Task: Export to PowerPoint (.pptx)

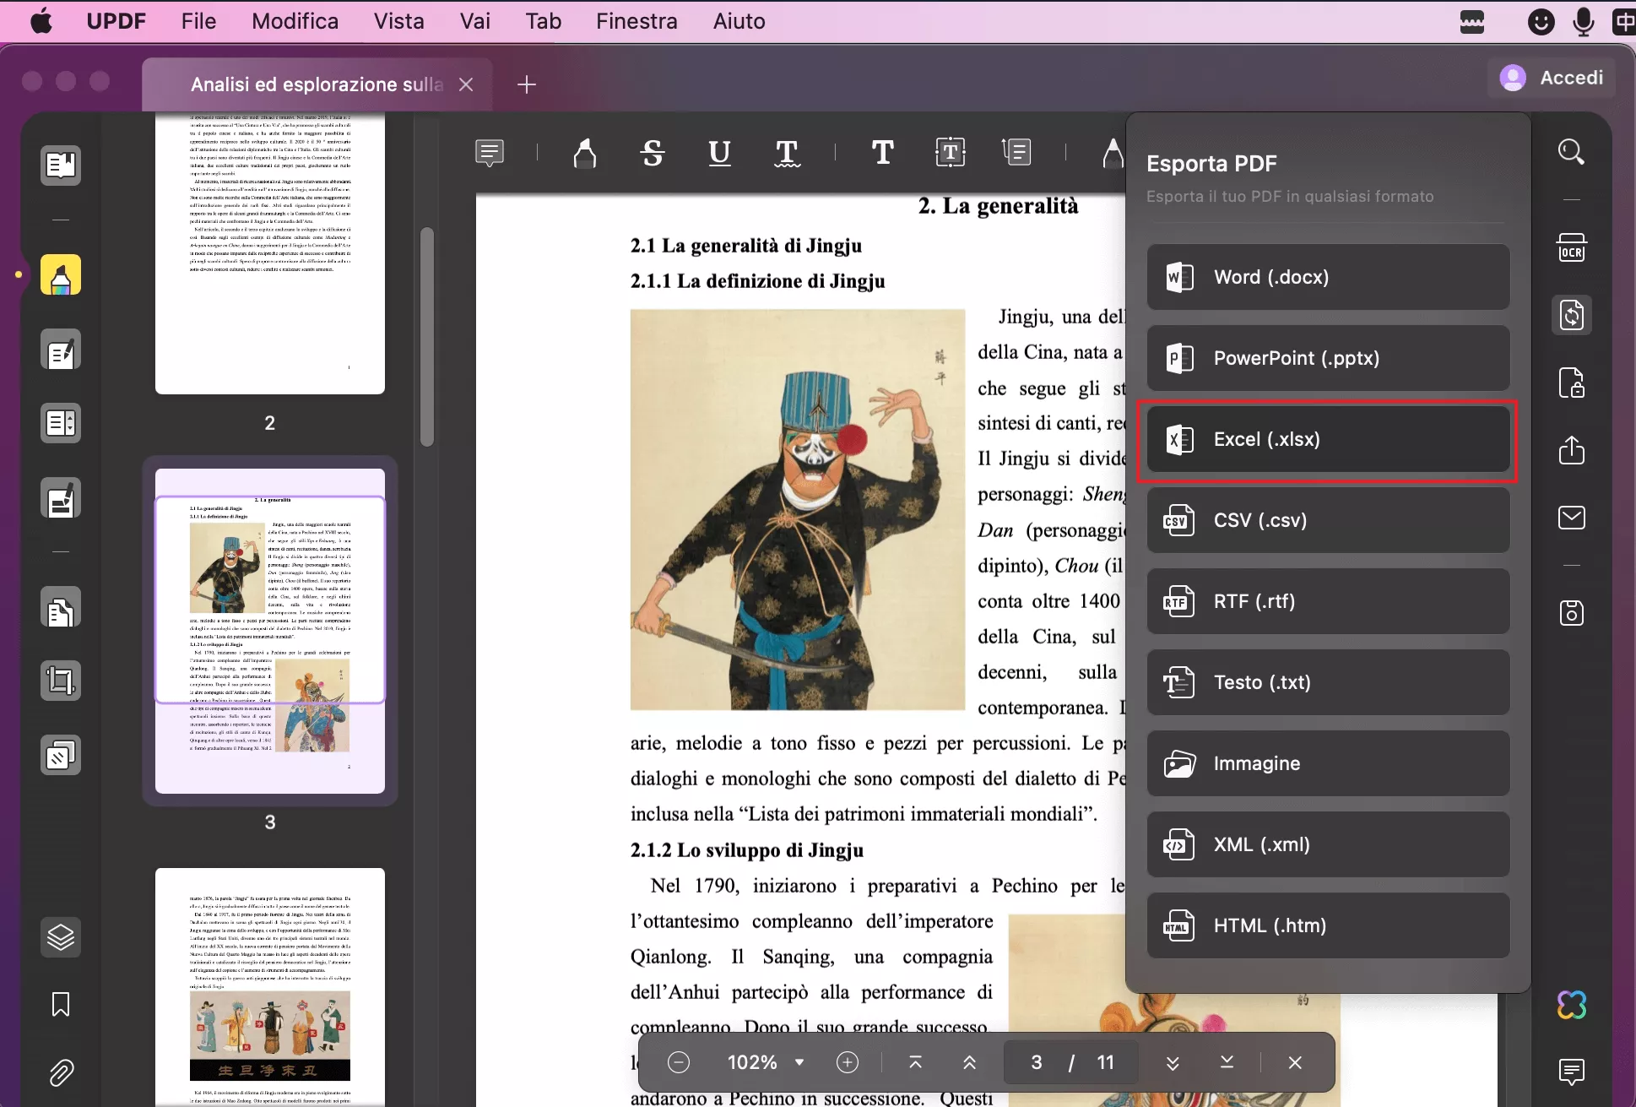Action: pyautogui.click(x=1328, y=358)
